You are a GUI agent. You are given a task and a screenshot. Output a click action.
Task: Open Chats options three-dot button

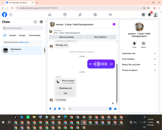pyautogui.click(x=35, y=22)
